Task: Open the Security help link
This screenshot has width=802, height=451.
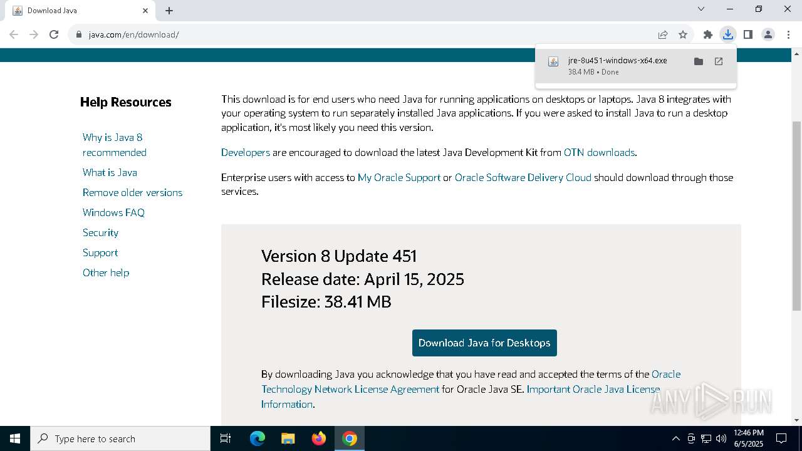Action: point(100,232)
